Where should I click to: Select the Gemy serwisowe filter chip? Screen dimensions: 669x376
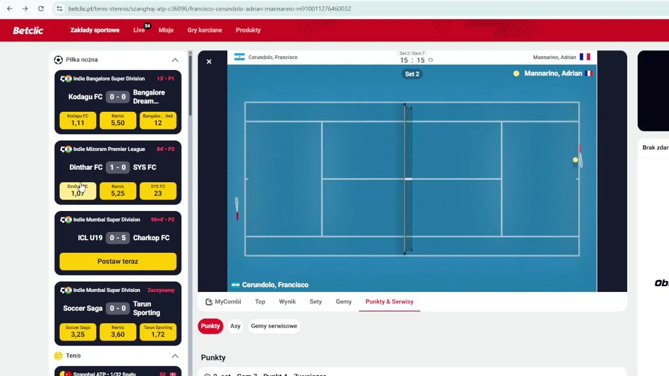pyautogui.click(x=274, y=326)
